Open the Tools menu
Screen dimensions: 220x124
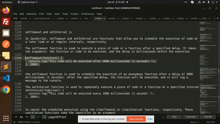(65, 14)
